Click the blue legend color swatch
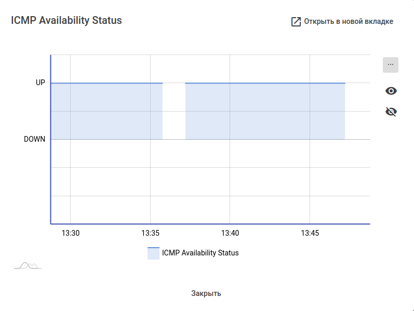414x311 pixels. [153, 253]
